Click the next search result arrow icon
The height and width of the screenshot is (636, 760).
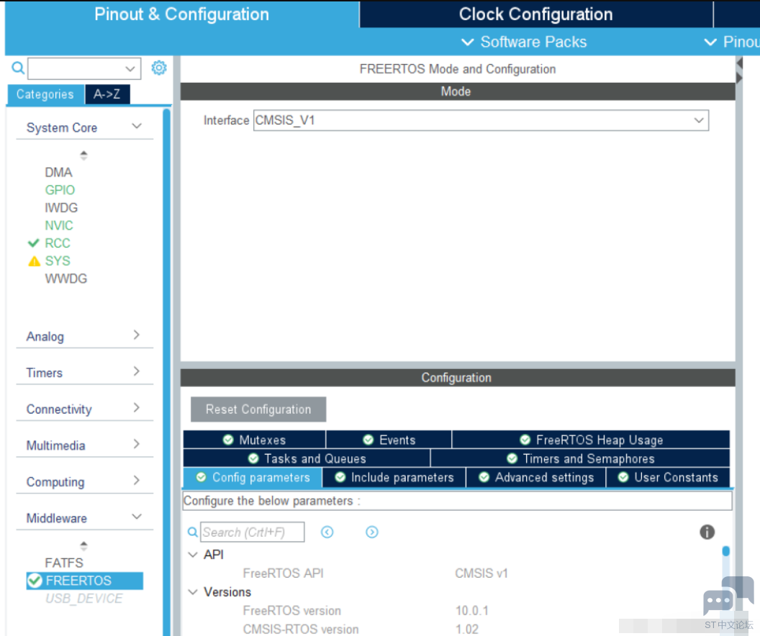coord(372,532)
